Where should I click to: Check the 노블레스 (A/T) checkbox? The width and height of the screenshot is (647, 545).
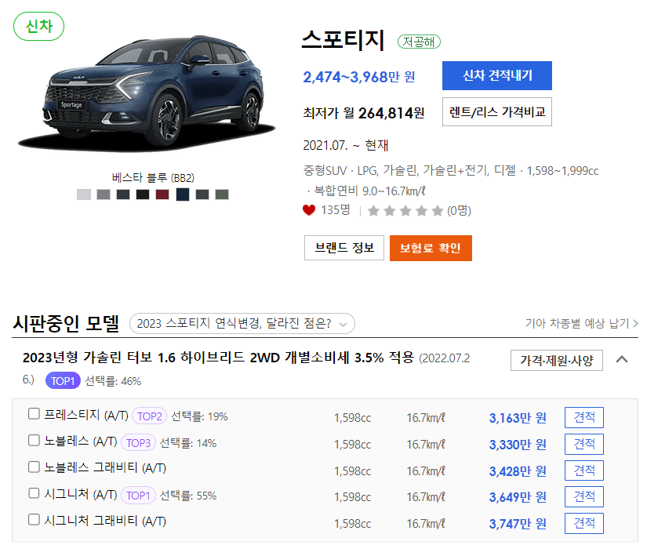[x=34, y=441]
